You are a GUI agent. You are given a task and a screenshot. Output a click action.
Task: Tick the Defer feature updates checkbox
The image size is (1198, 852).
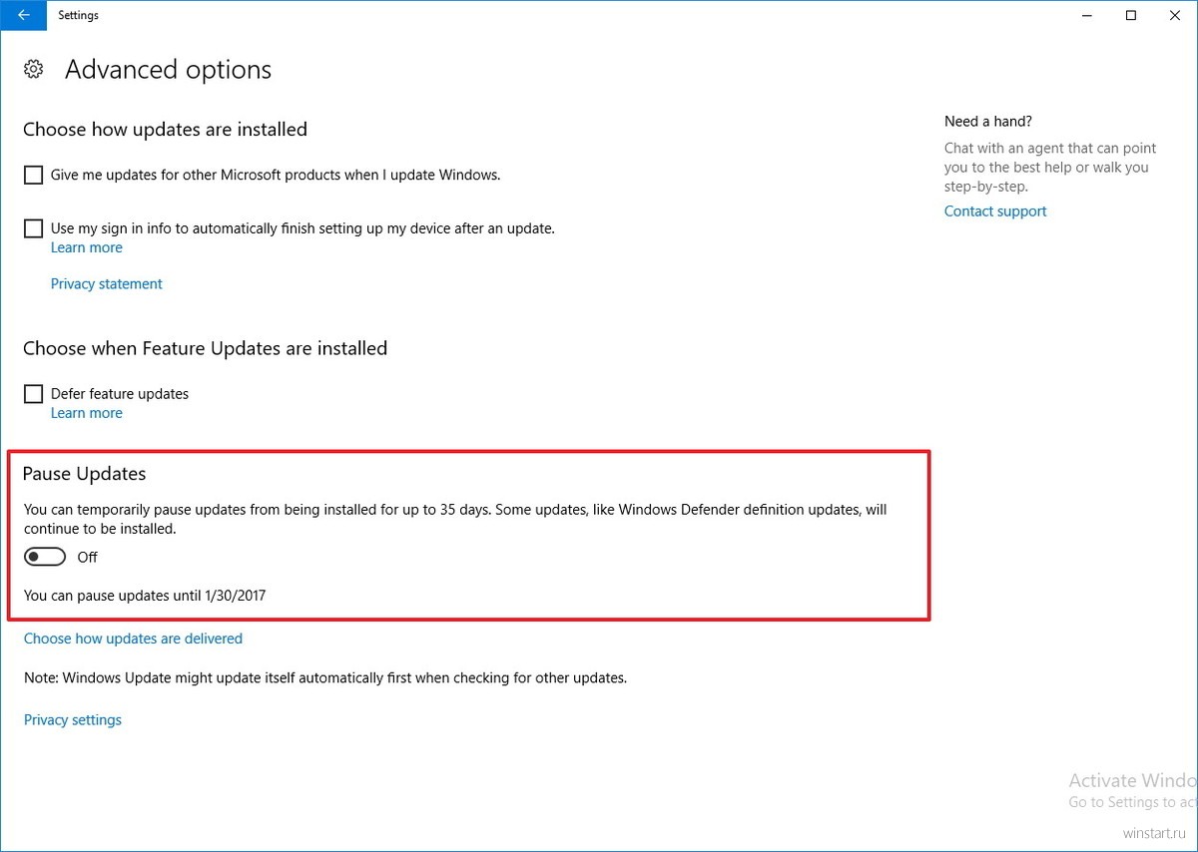[33, 394]
